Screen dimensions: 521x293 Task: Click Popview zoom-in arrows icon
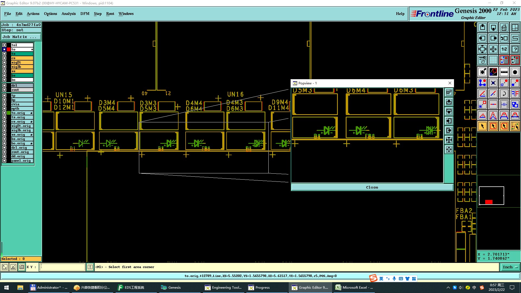(449, 140)
